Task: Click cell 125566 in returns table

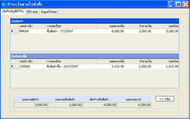Action: pos(32,66)
